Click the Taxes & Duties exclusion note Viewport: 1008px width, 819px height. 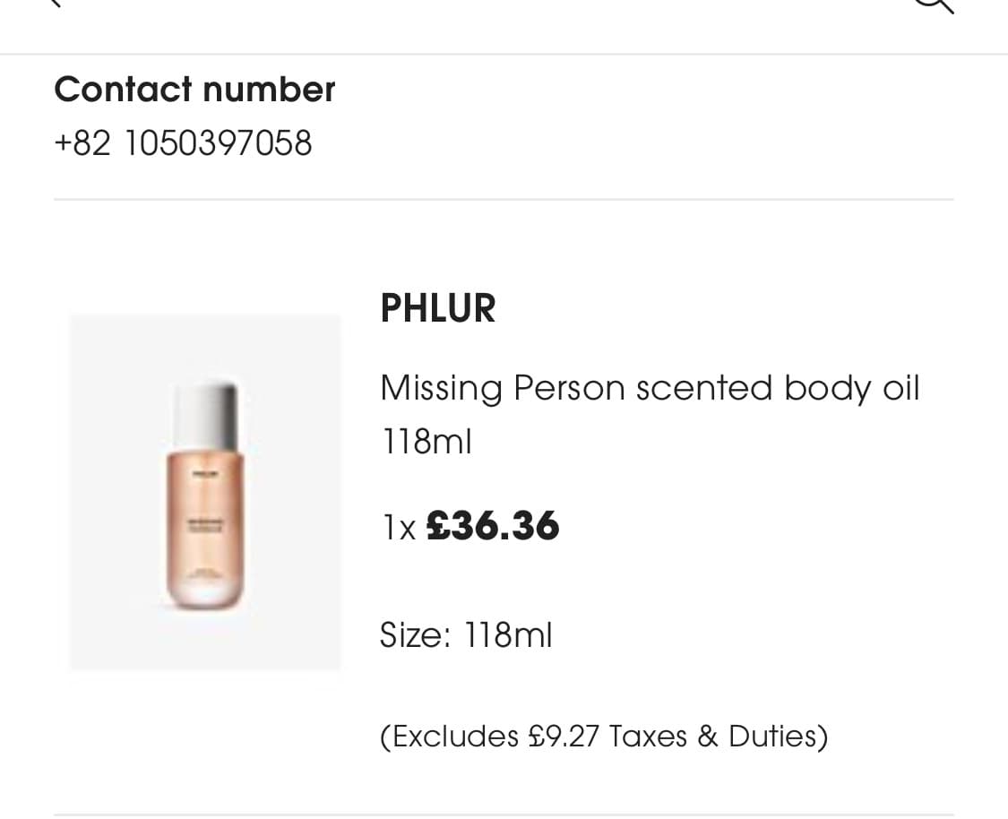coord(603,735)
